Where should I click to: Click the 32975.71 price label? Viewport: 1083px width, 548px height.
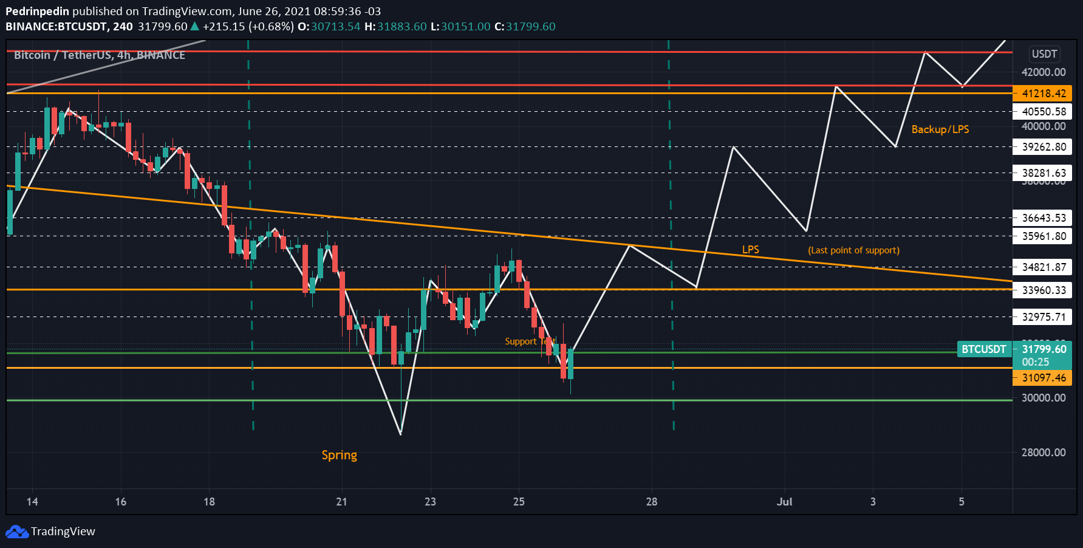(x=1043, y=317)
